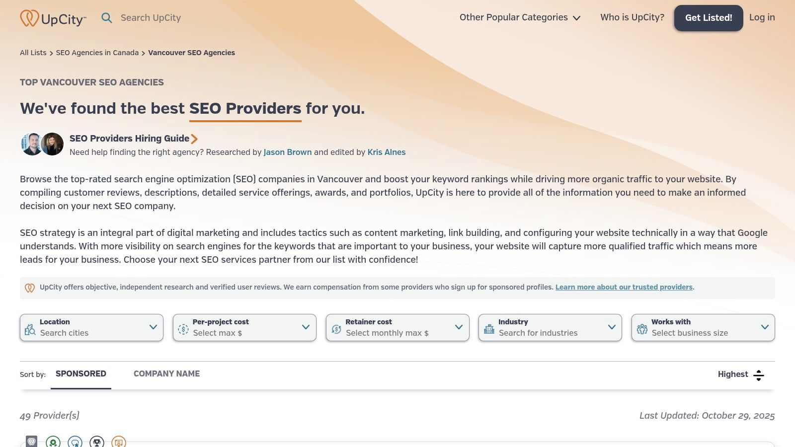
Task: Select the SPONSORED sort option
Action: tap(81, 373)
